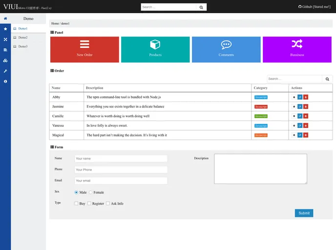Open the wrench icon in the sidebar

click(x=5, y=71)
